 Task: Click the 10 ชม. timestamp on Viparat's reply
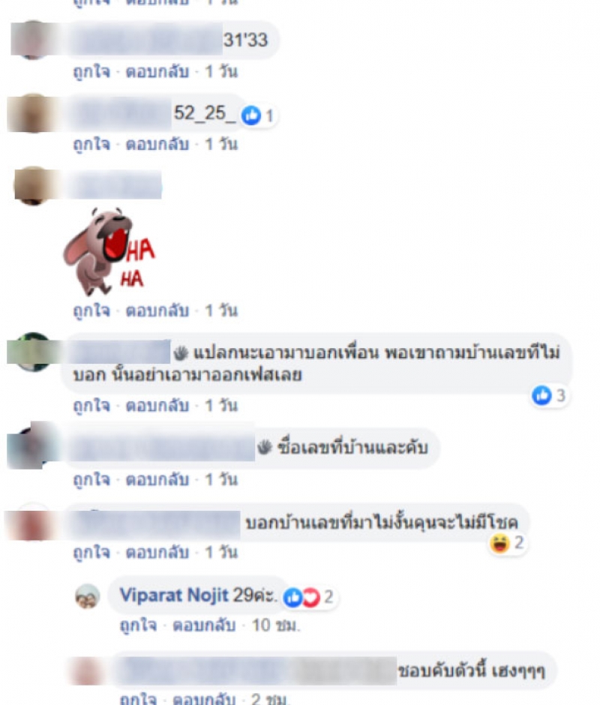coord(276,625)
